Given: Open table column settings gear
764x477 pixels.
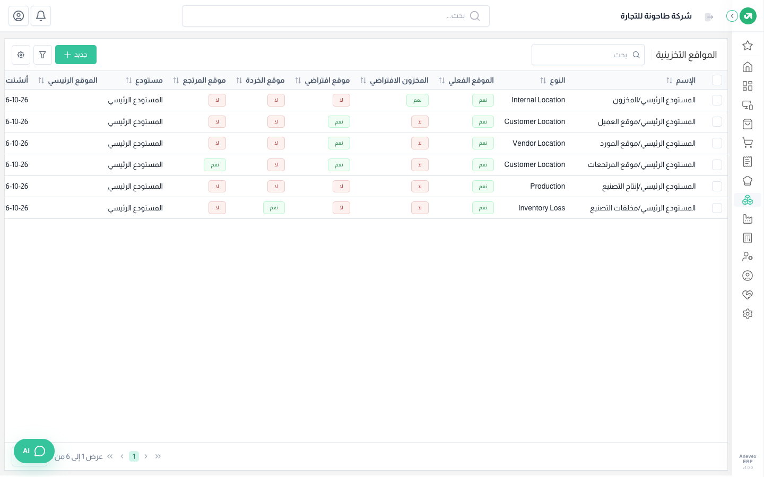Looking at the screenshot, I should pyautogui.click(x=21, y=55).
